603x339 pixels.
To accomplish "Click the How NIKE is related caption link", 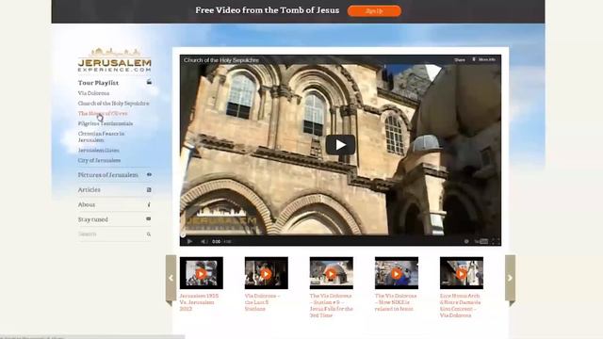I will click(396, 302).
